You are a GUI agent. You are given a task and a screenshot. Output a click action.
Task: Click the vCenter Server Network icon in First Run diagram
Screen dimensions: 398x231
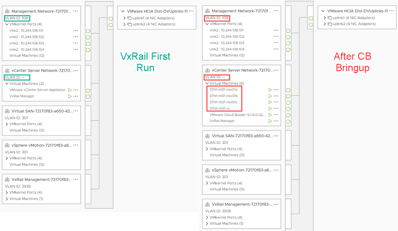click(x=7, y=71)
